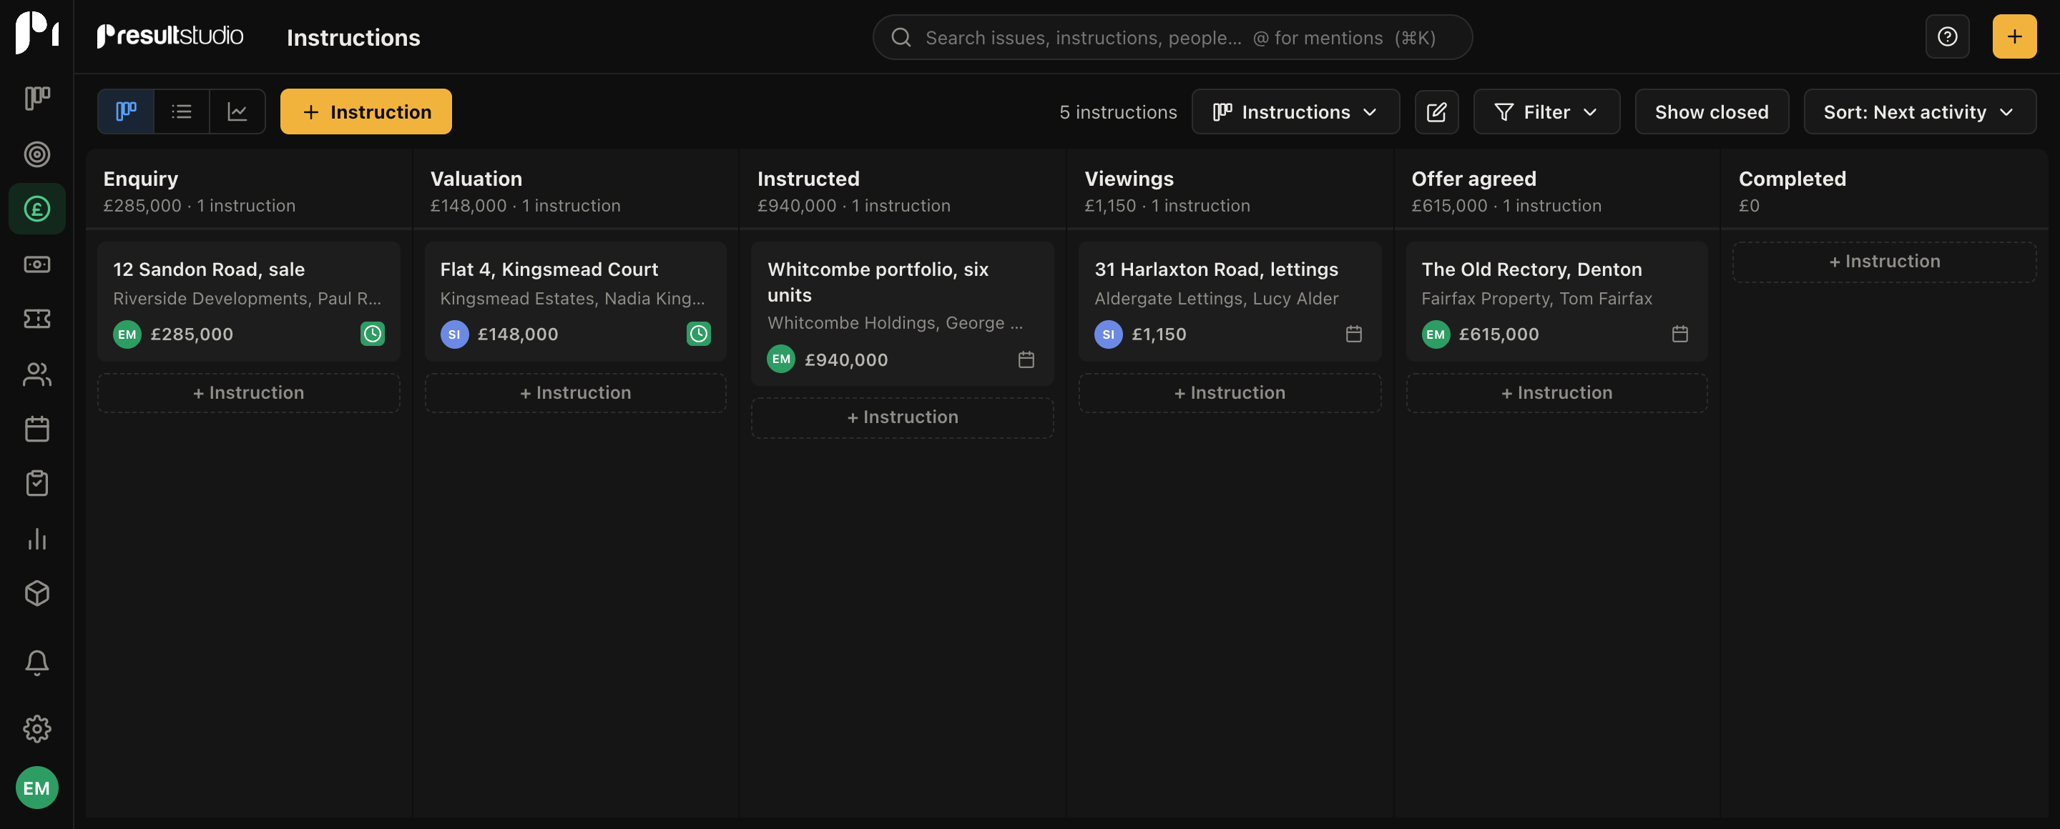Open The Old Rectory, Denton card title
This screenshot has width=2060, height=829.
coord(1531,269)
